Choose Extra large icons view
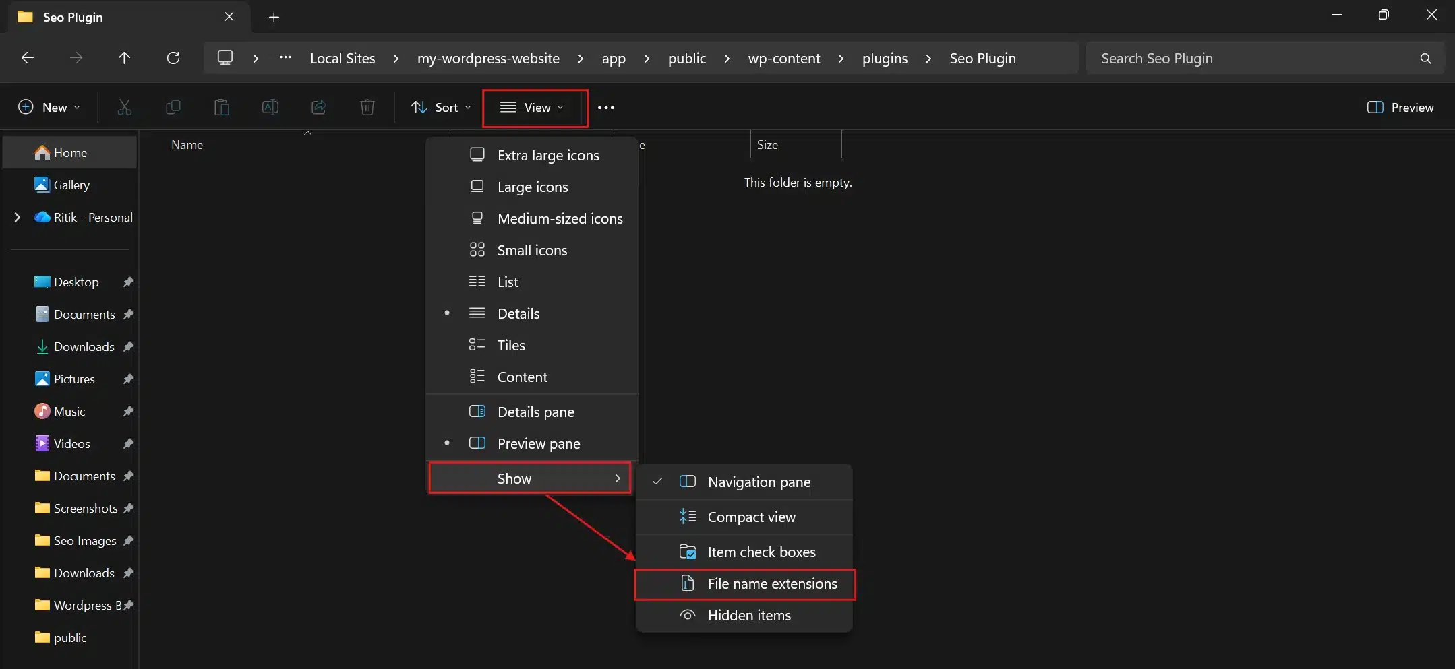Image resolution: width=1455 pixels, height=669 pixels. pyautogui.click(x=532, y=155)
